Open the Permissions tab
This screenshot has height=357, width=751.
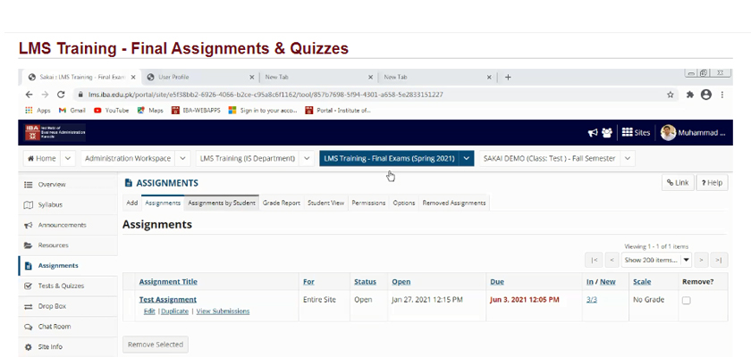[x=368, y=203]
